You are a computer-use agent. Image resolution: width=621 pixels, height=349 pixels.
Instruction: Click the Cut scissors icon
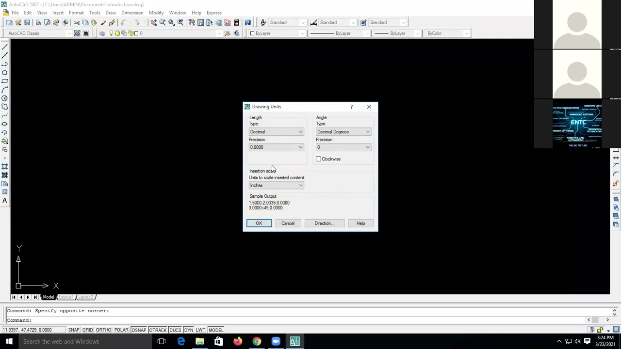[76, 22]
